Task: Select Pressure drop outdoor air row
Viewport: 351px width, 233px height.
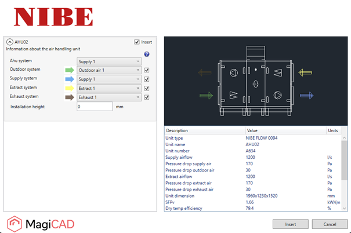Action: pos(253,170)
